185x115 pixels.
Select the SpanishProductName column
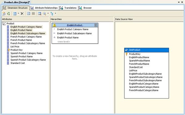point(139,61)
